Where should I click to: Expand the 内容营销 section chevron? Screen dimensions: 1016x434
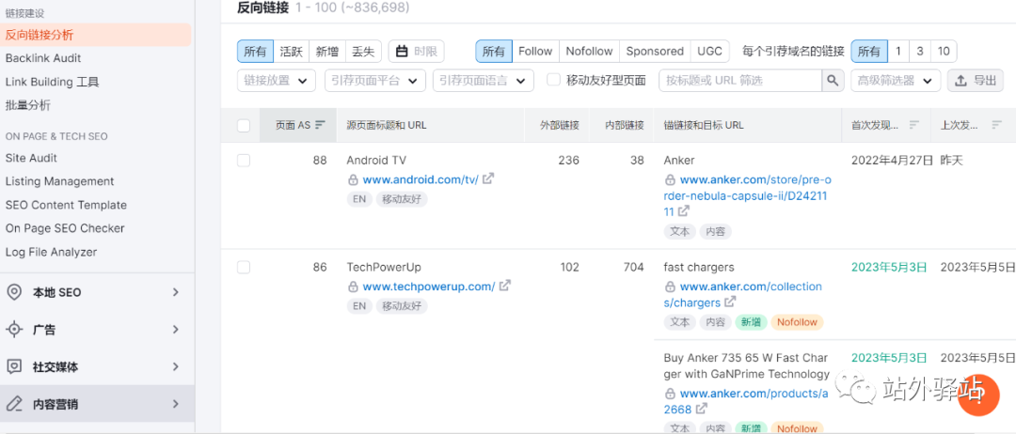[176, 404]
